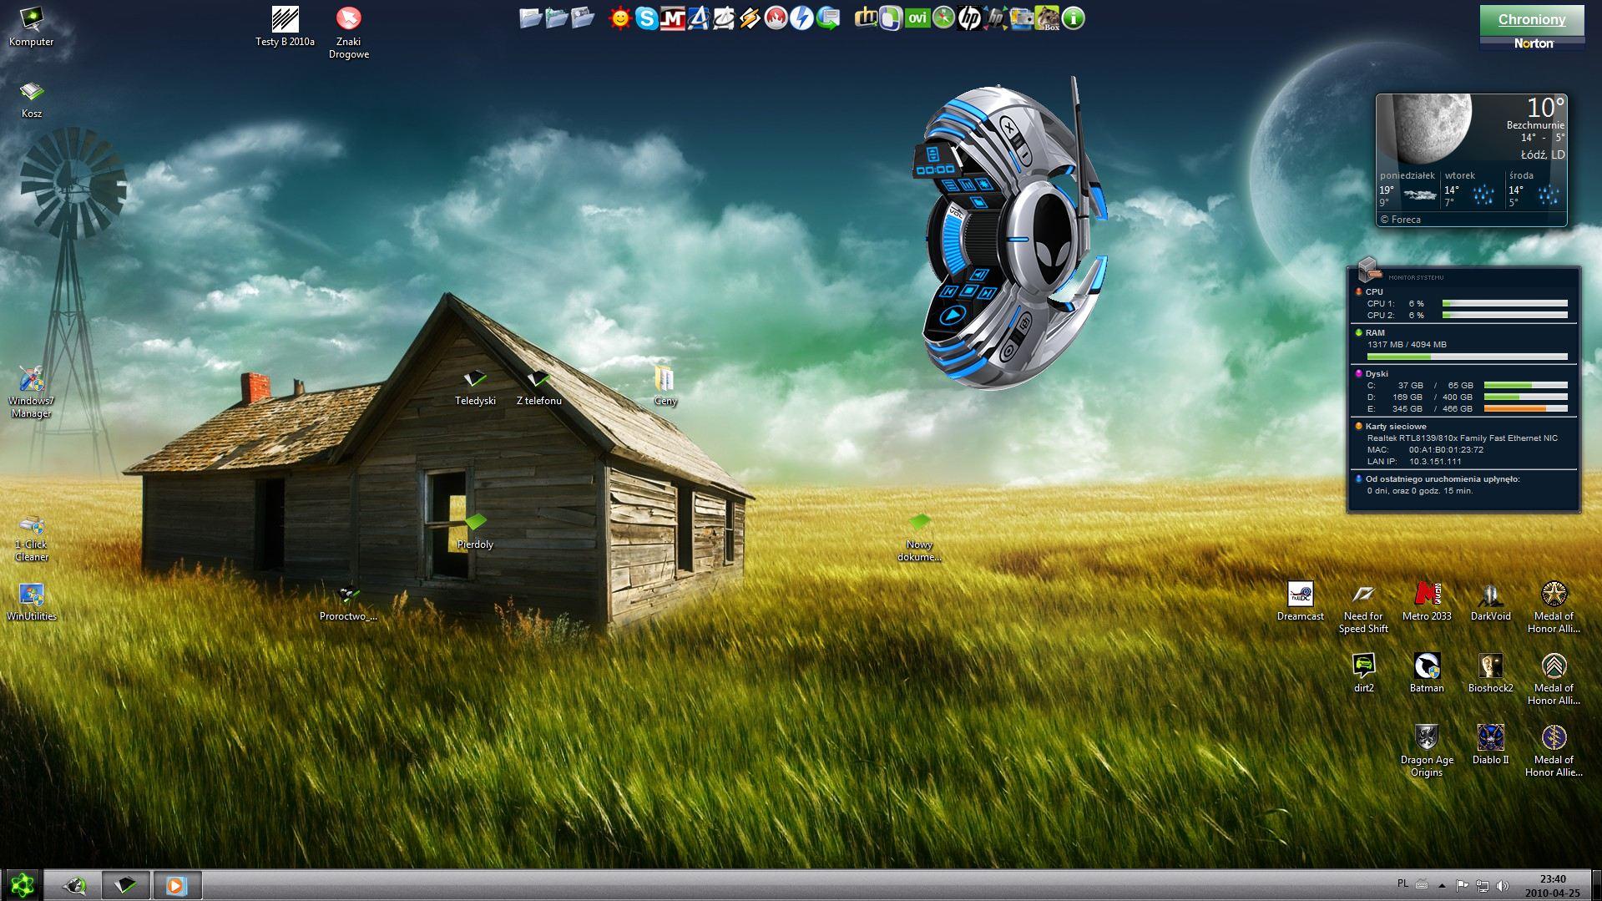Click the media player taskbar button

coord(176,885)
